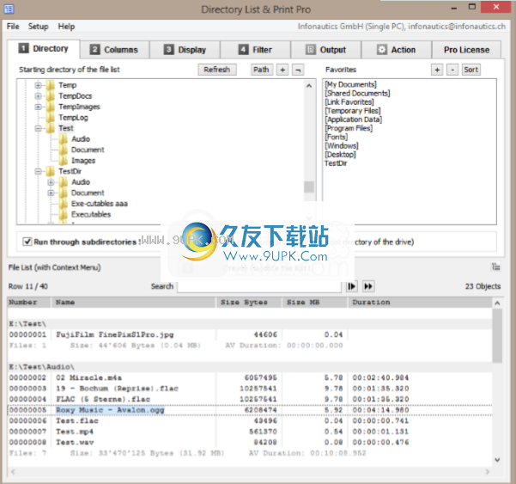The height and width of the screenshot is (484, 516).
Task: Click the minus button next to Path
Action: point(298,70)
